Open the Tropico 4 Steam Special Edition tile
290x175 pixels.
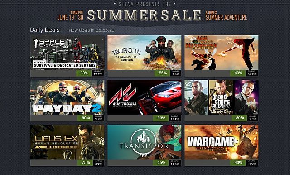tap(145, 53)
